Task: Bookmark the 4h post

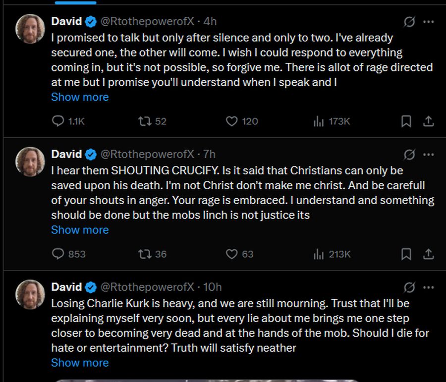Action: (406, 121)
